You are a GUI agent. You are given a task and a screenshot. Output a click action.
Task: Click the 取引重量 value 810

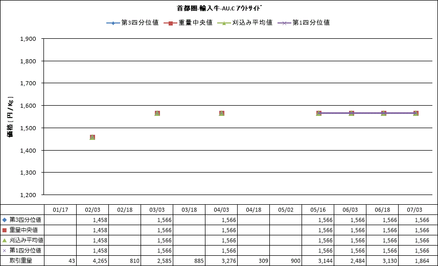(x=134, y=261)
